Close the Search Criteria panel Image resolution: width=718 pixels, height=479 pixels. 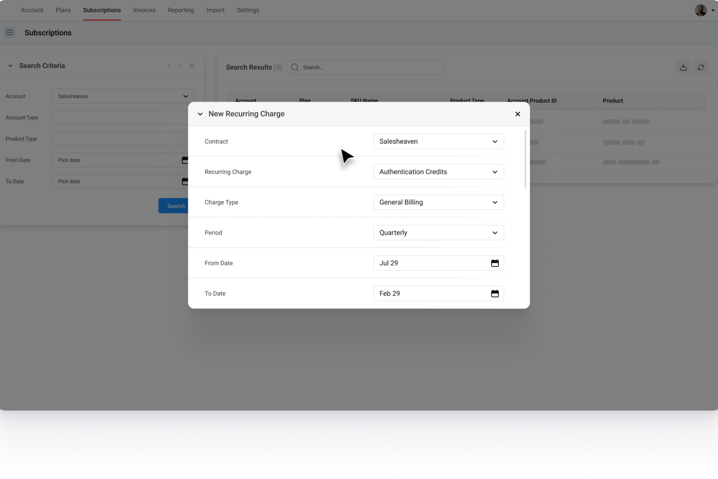pos(192,66)
